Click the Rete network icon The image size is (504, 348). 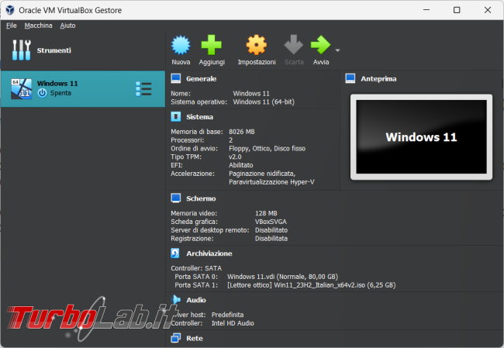[176, 338]
